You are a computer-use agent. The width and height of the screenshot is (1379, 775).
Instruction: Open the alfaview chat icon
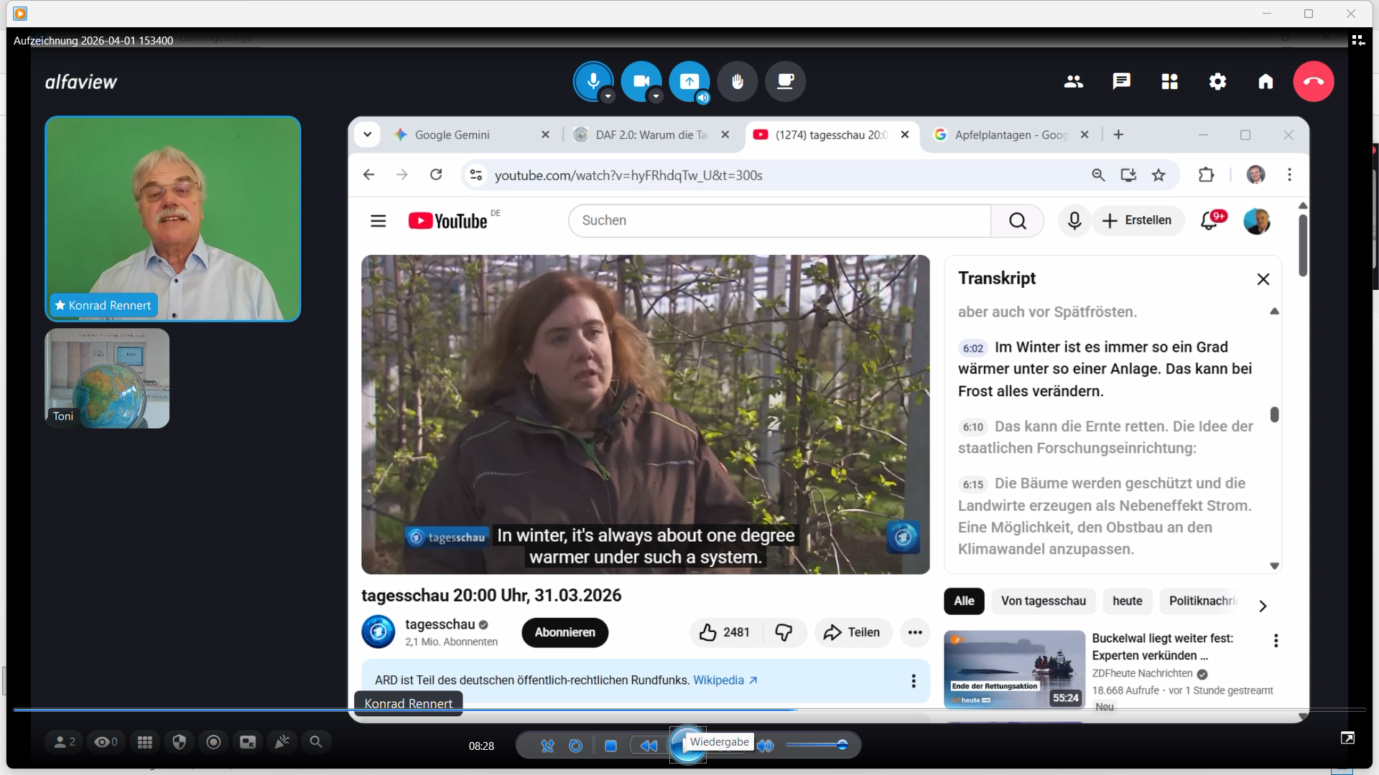point(1121,81)
